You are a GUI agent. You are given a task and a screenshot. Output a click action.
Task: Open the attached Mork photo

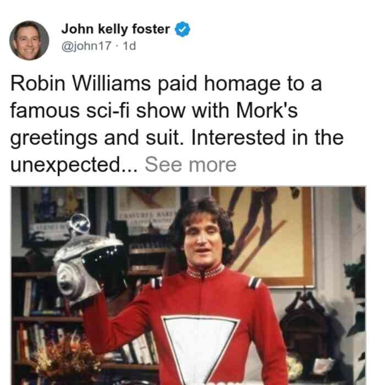click(188, 285)
